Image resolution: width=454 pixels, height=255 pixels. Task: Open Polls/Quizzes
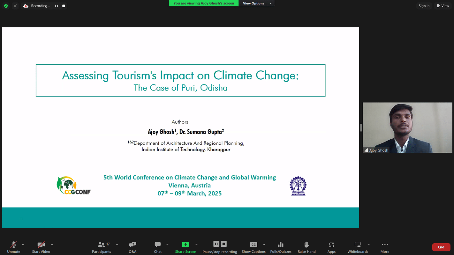point(281,247)
